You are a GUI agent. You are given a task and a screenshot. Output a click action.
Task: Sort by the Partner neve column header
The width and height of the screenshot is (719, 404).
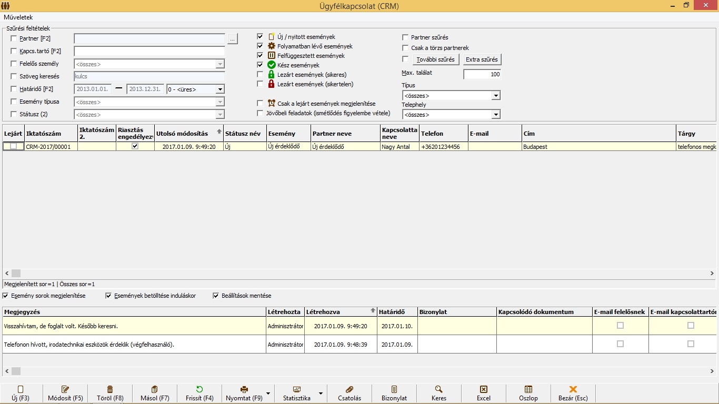coord(345,134)
